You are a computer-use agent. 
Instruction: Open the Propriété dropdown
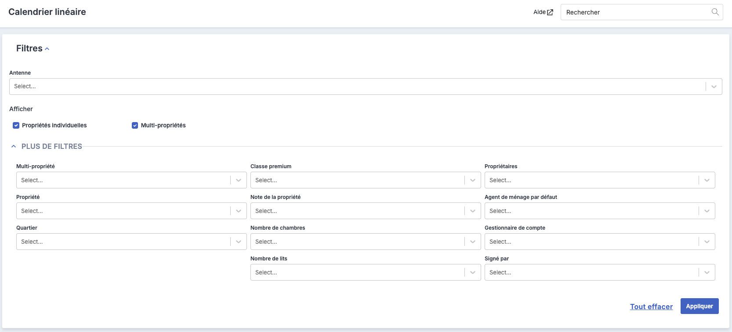click(131, 211)
